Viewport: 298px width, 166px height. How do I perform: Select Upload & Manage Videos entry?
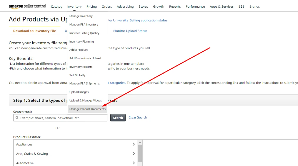click(86, 101)
